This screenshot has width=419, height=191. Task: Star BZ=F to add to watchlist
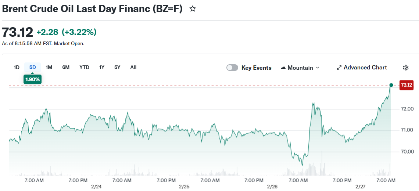193,9
